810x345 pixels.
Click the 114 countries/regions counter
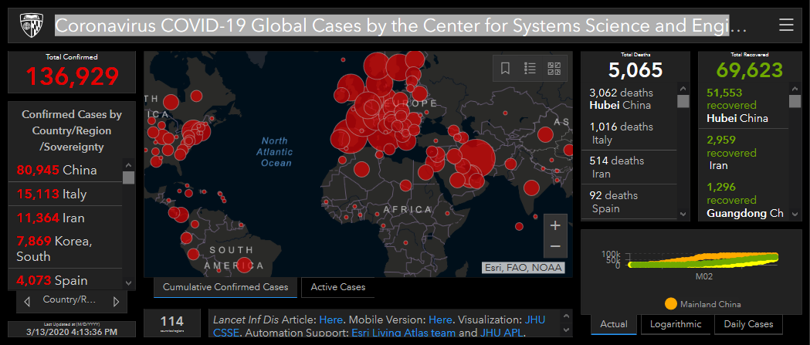coord(172,323)
